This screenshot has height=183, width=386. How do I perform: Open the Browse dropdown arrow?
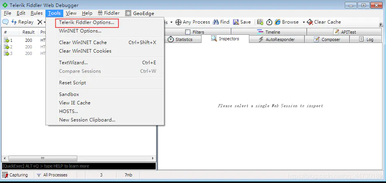pos(304,22)
